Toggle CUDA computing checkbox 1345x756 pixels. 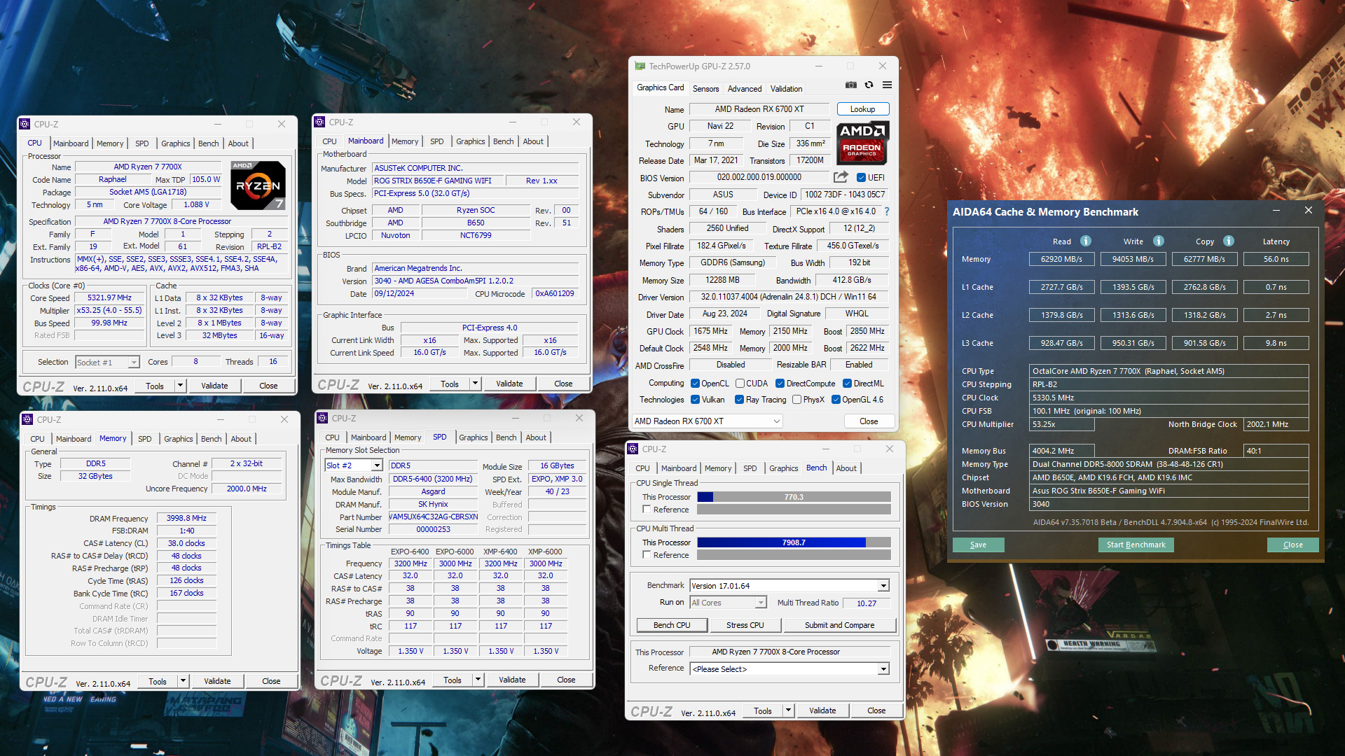[740, 384]
